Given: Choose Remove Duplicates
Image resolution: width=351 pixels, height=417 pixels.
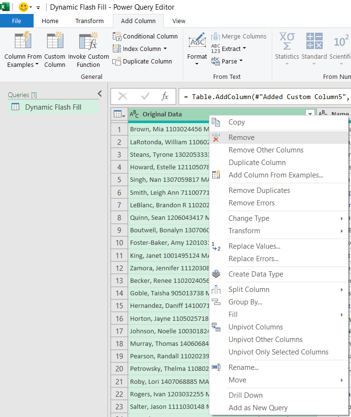Looking at the screenshot, I should [279, 190].
